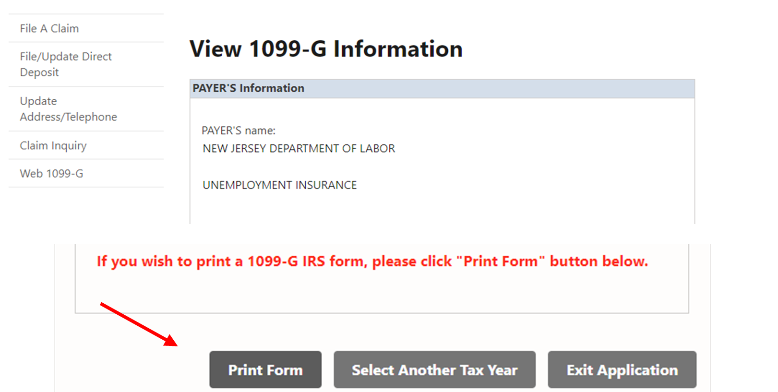Select Web 1099-G in the sidebar

pos(51,174)
